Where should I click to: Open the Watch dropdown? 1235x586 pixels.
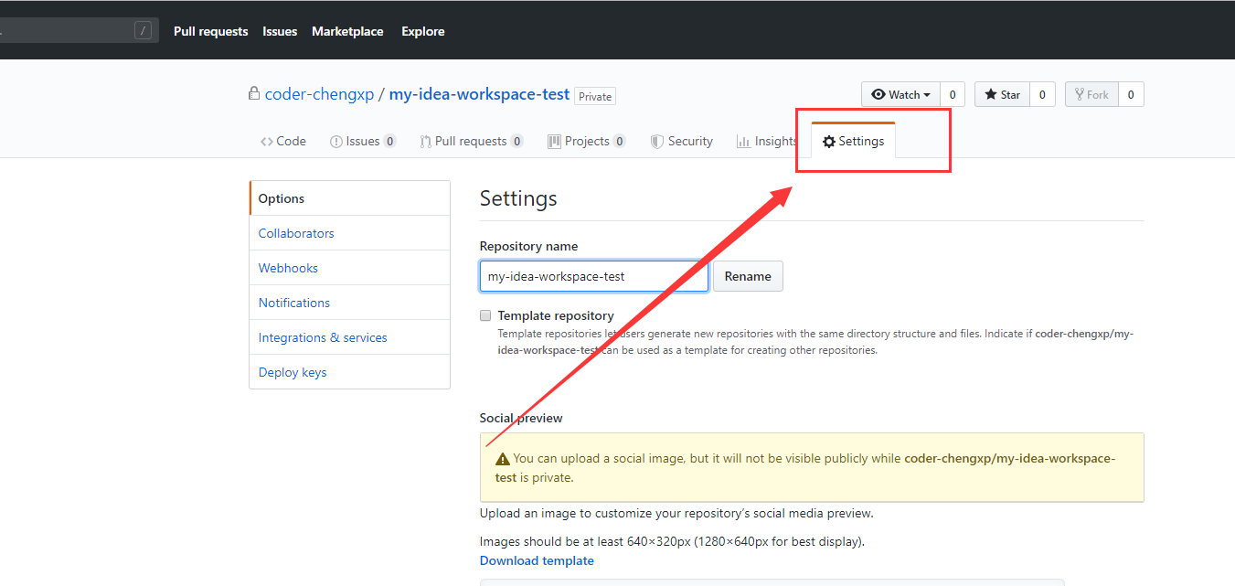[x=900, y=94]
